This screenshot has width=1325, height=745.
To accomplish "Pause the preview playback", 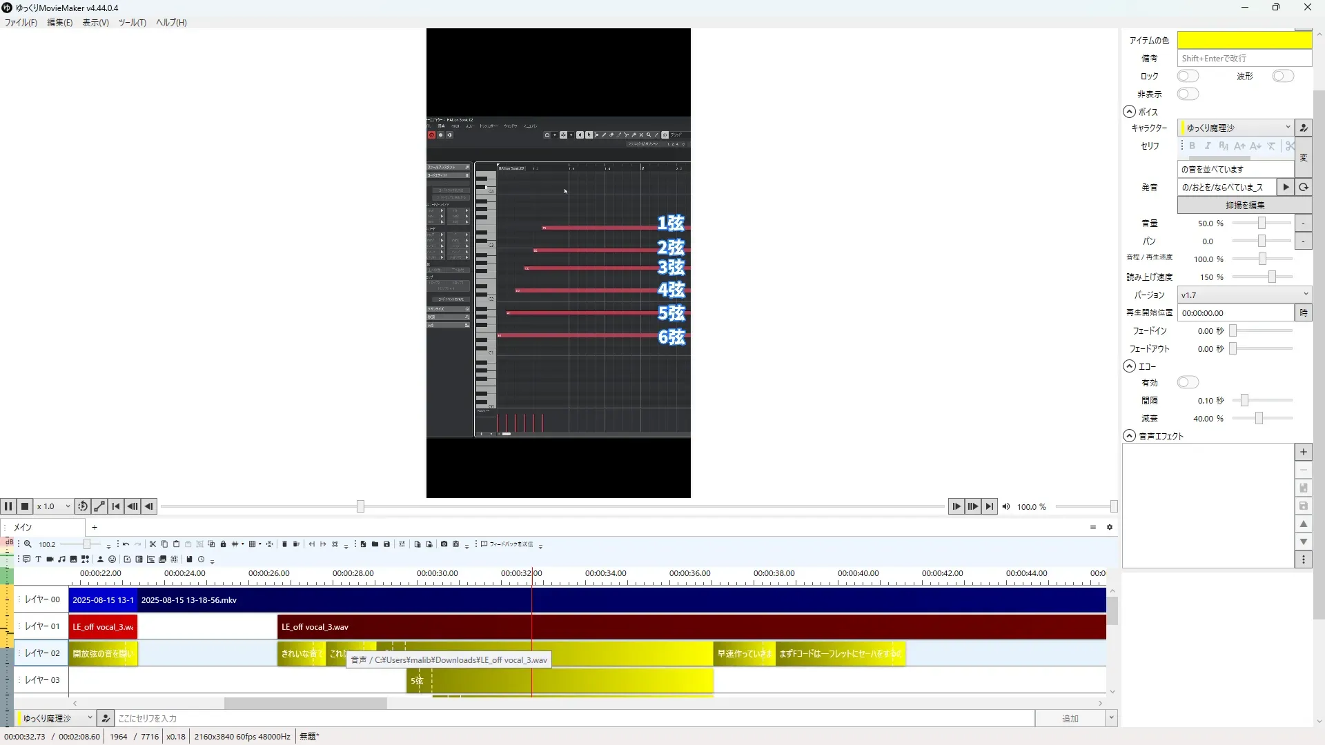I will pyautogui.click(x=8, y=506).
